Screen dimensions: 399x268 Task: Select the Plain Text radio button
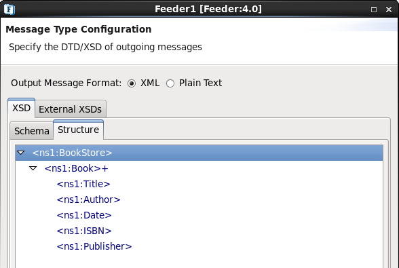coord(170,83)
